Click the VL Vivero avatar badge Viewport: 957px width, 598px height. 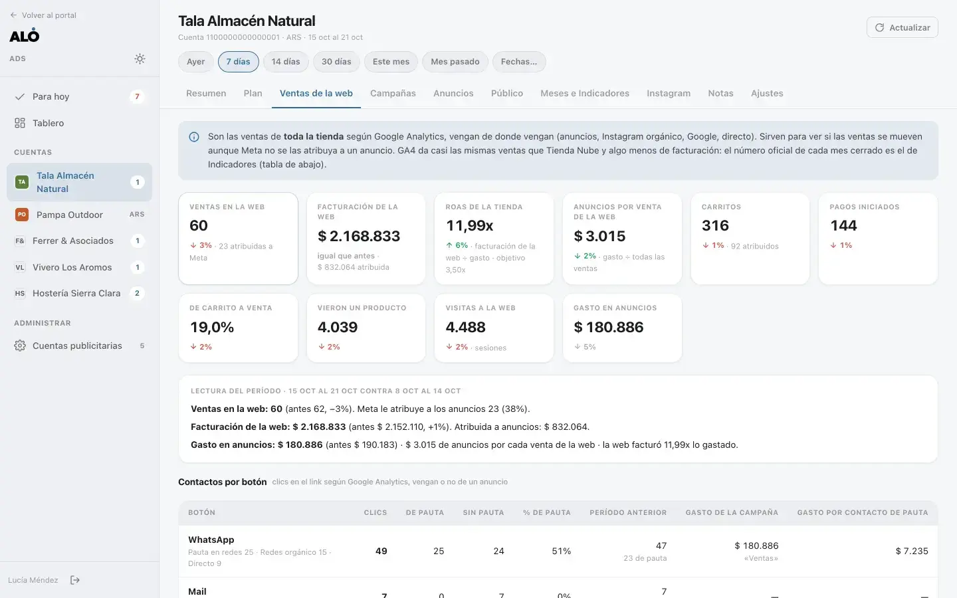click(x=20, y=267)
